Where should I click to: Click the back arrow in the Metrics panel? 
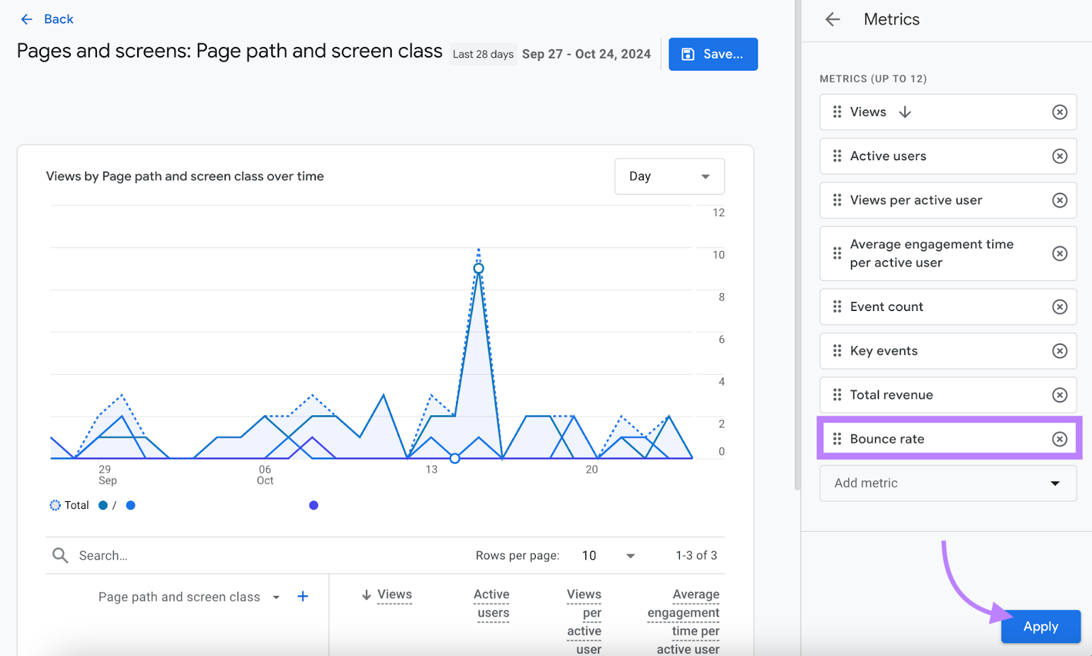point(832,19)
